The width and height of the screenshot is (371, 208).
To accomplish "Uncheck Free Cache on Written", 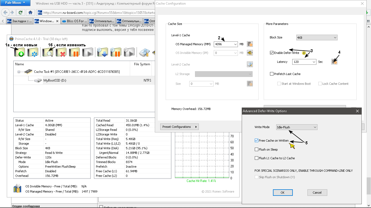I will coord(256,141).
